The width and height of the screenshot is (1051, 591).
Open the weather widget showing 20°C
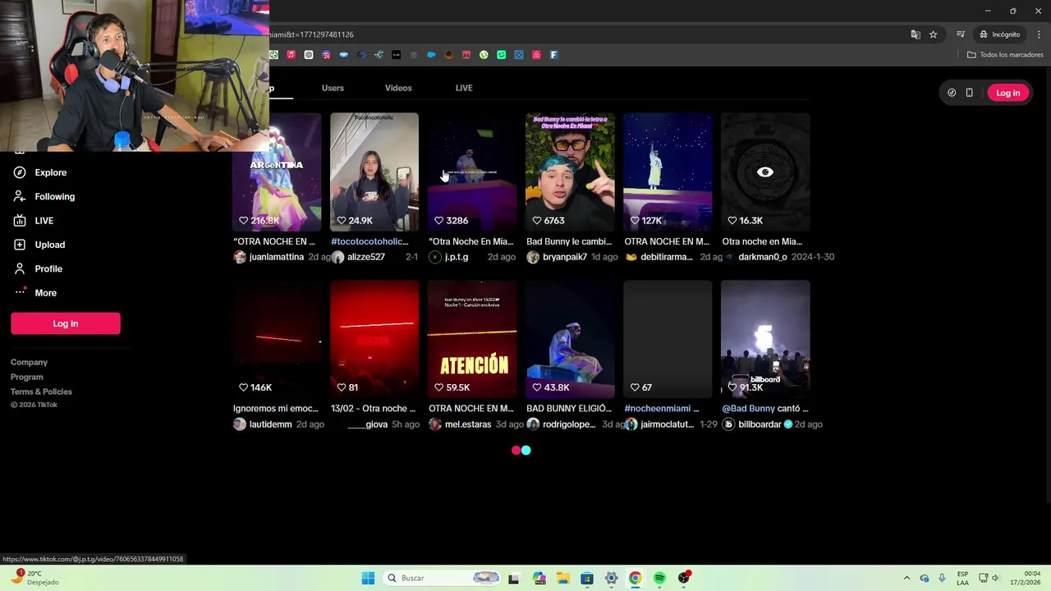pyautogui.click(x=34, y=578)
